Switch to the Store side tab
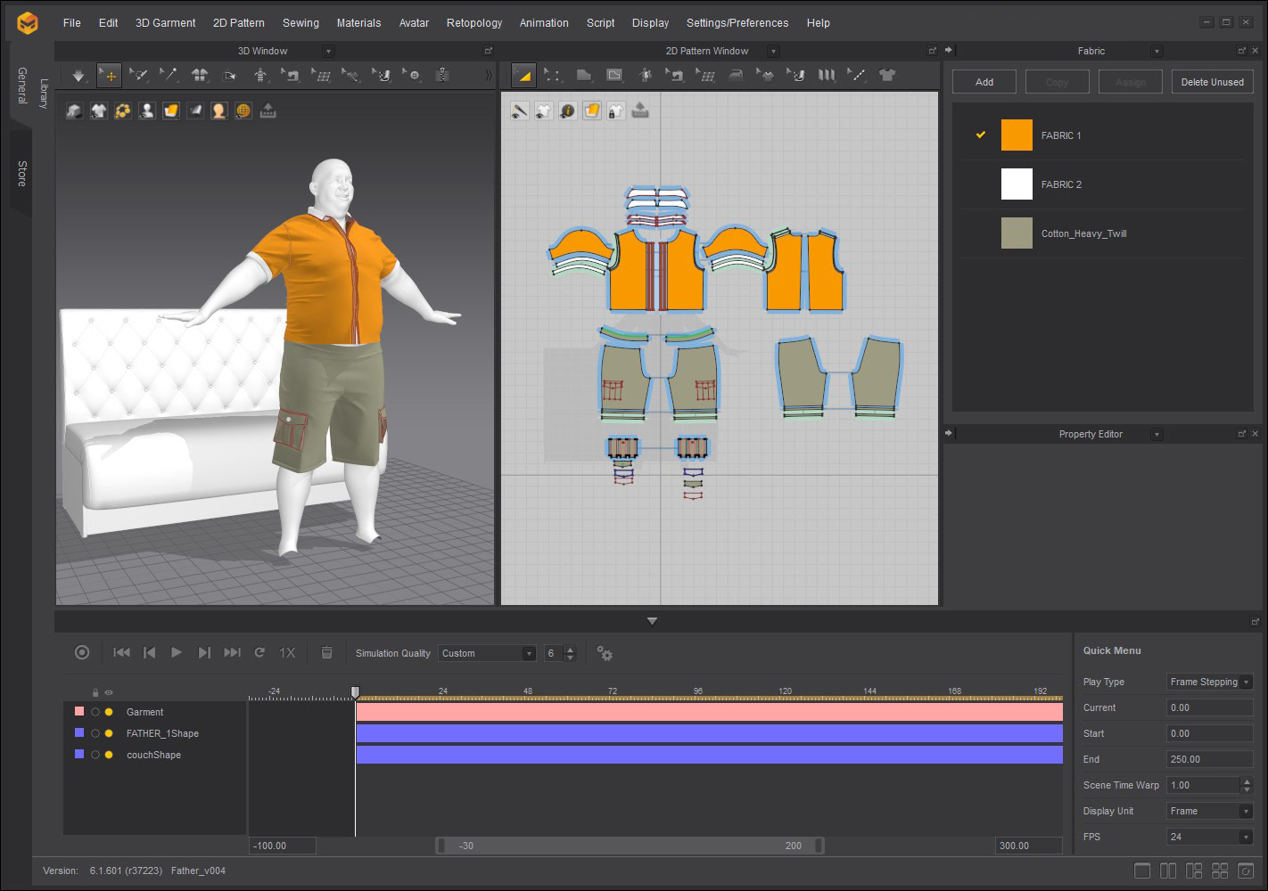This screenshot has height=891, width=1268. pos(21,174)
